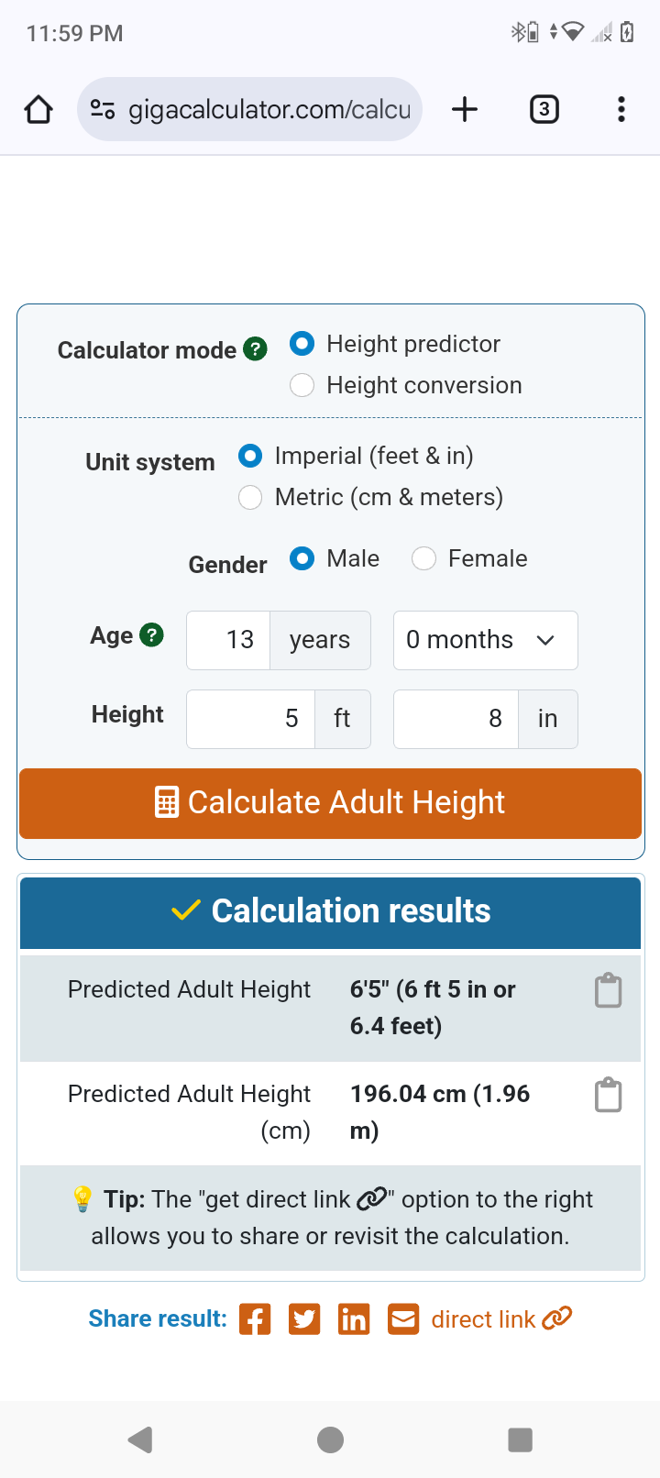Open a new tab with plus icon
This screenshot has height=1478, width=660.
[x=465, y=110]
